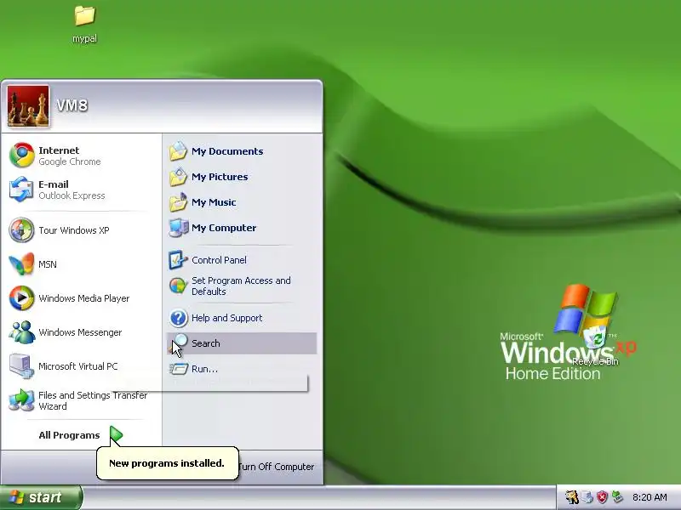Click Files and Settings Transfer Wizard icon
This screenshot has height=510, width=681.
tap(21, 400)
